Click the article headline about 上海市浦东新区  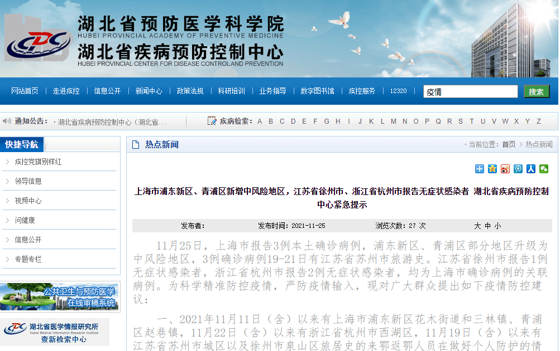click(342, 198)
